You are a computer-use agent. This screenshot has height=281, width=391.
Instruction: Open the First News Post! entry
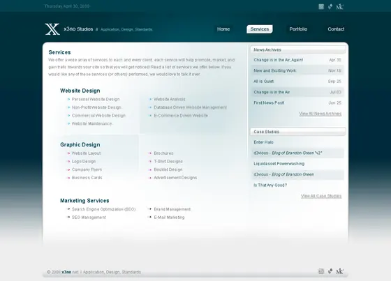click(269, 103)
